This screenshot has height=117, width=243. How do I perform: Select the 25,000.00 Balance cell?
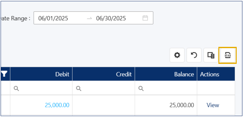pyautogui.click(x=166, y=105)
